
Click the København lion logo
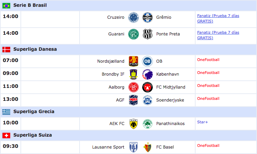click(147, 74)
